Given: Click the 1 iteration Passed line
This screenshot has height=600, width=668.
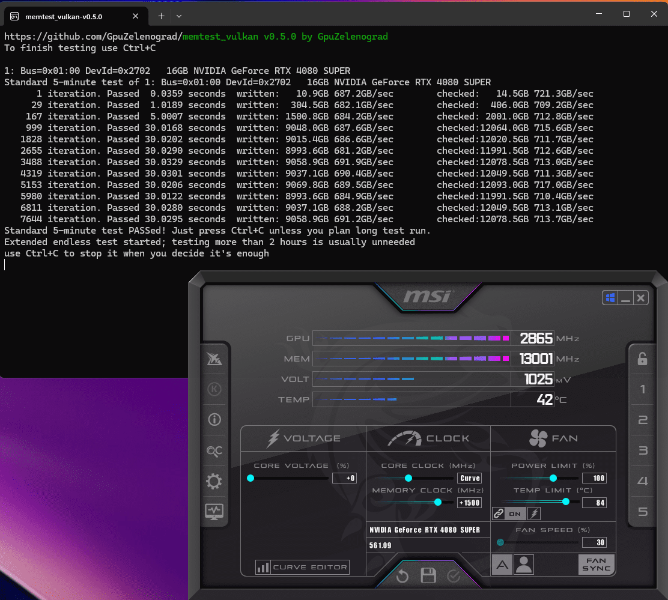Looking at the screenshot, I should click(314, 94).
